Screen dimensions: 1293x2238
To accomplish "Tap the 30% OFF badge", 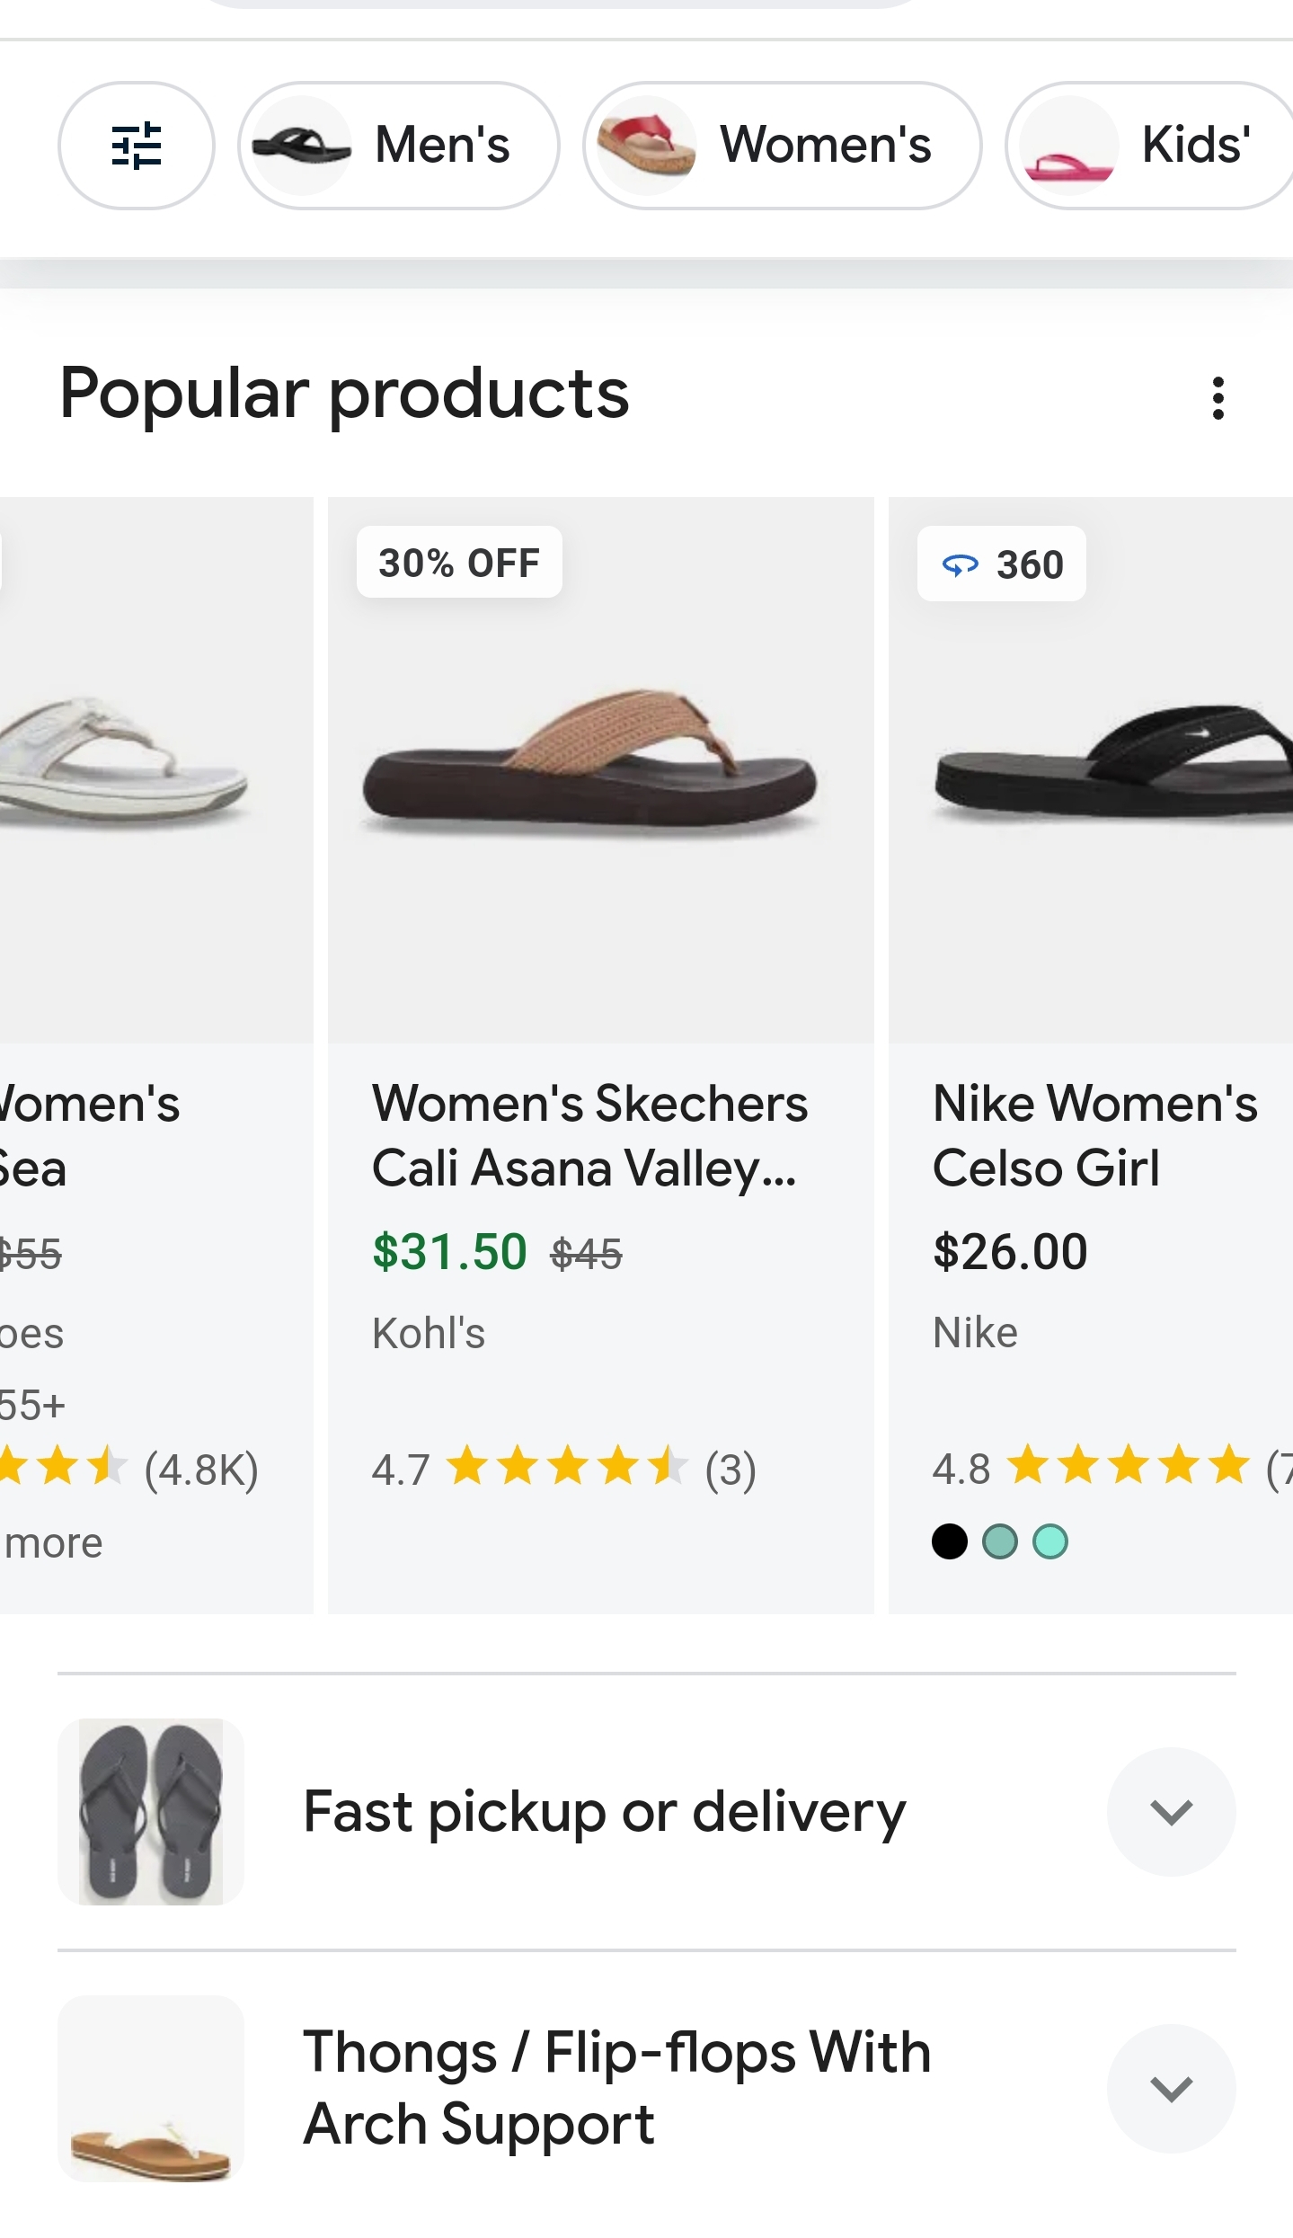I will click(459, 563).
